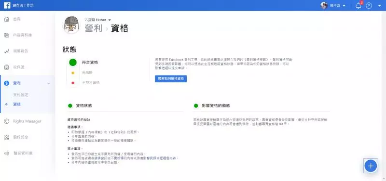Image resolution: width=386 pixels, height=181 pixels.
Task: Go back to 營利 in the breadcrumb
Action: [x=94, y=28]
